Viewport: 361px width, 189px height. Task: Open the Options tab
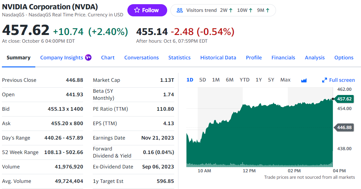pyautogui.click(x=344, y=58)
